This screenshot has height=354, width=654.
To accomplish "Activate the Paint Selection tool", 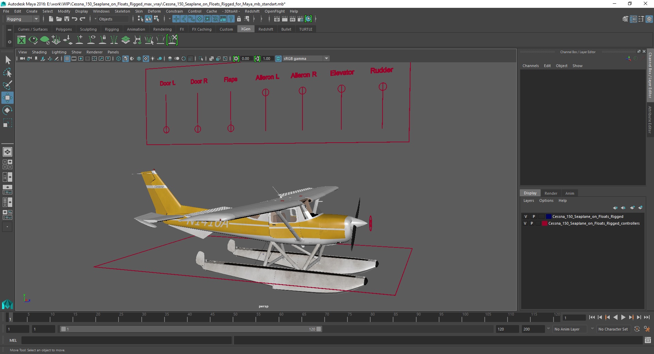I will tap(7, 85).
